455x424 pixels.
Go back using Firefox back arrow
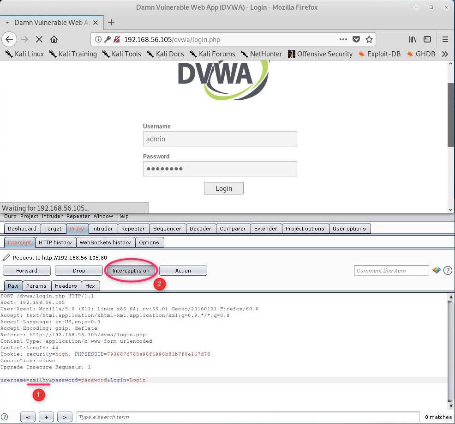coord(9,39)
